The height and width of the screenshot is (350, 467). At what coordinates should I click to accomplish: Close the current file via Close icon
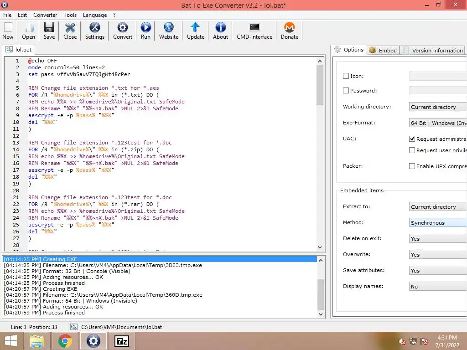pos(70,31)
